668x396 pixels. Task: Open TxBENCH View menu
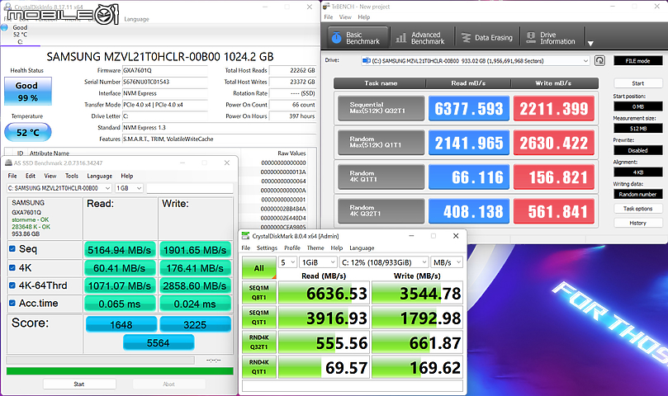(345, 17)
